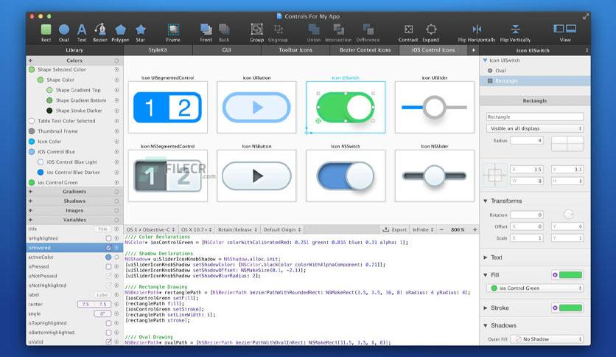Toggle the Stroke enable purple button
The image size is (616, 357).
point(555,308)
